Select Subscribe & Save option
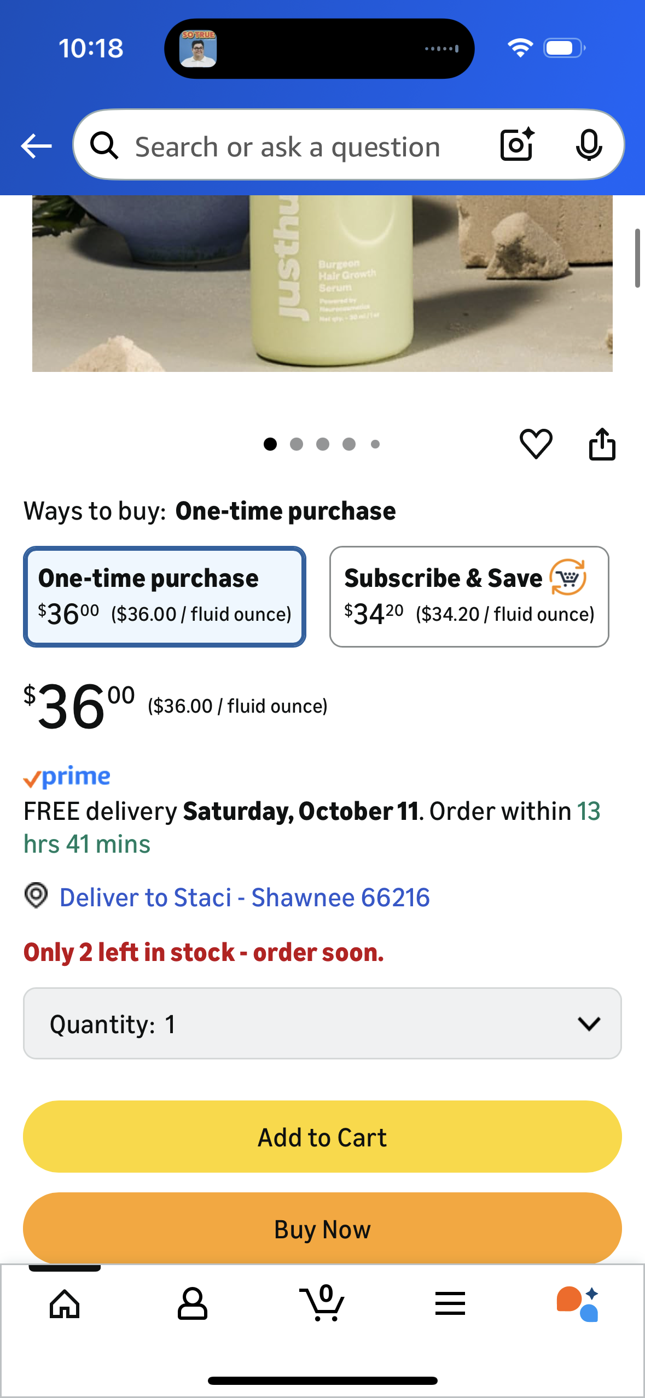 coord(469,597)
